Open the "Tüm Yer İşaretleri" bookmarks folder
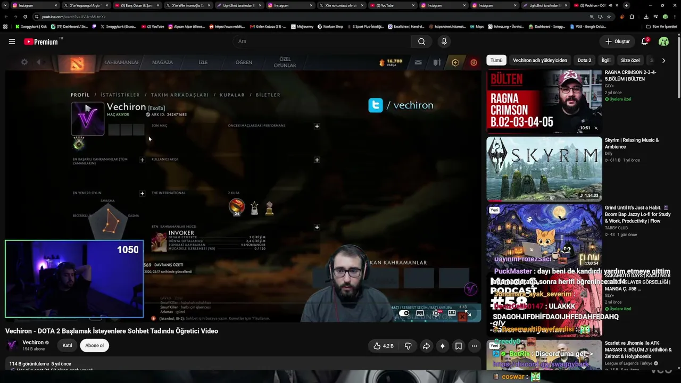The width and height of the screenshot is (681, 383). tap(662, 26)
